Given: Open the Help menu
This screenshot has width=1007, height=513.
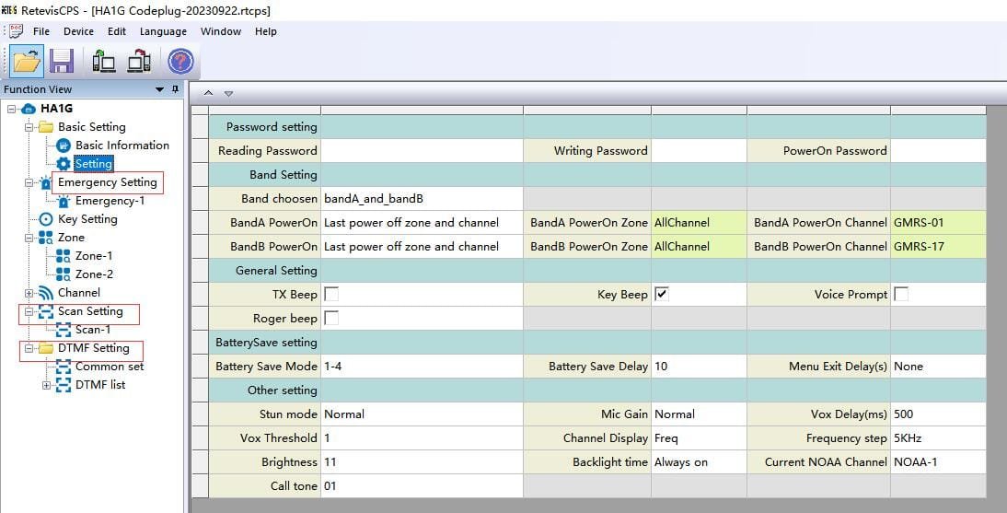Looking at the screenshot, I should point(266,31).
